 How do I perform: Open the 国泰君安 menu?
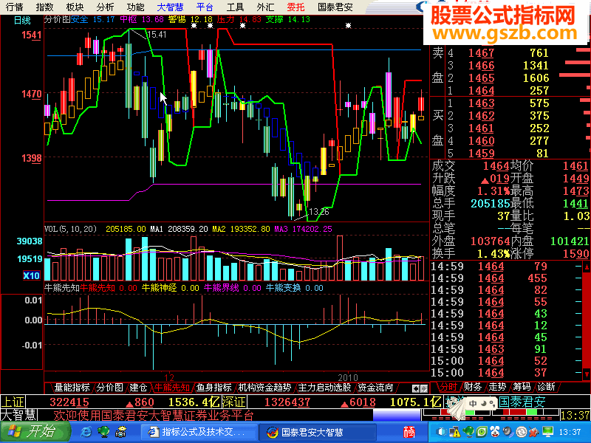[x=335, y=7]
